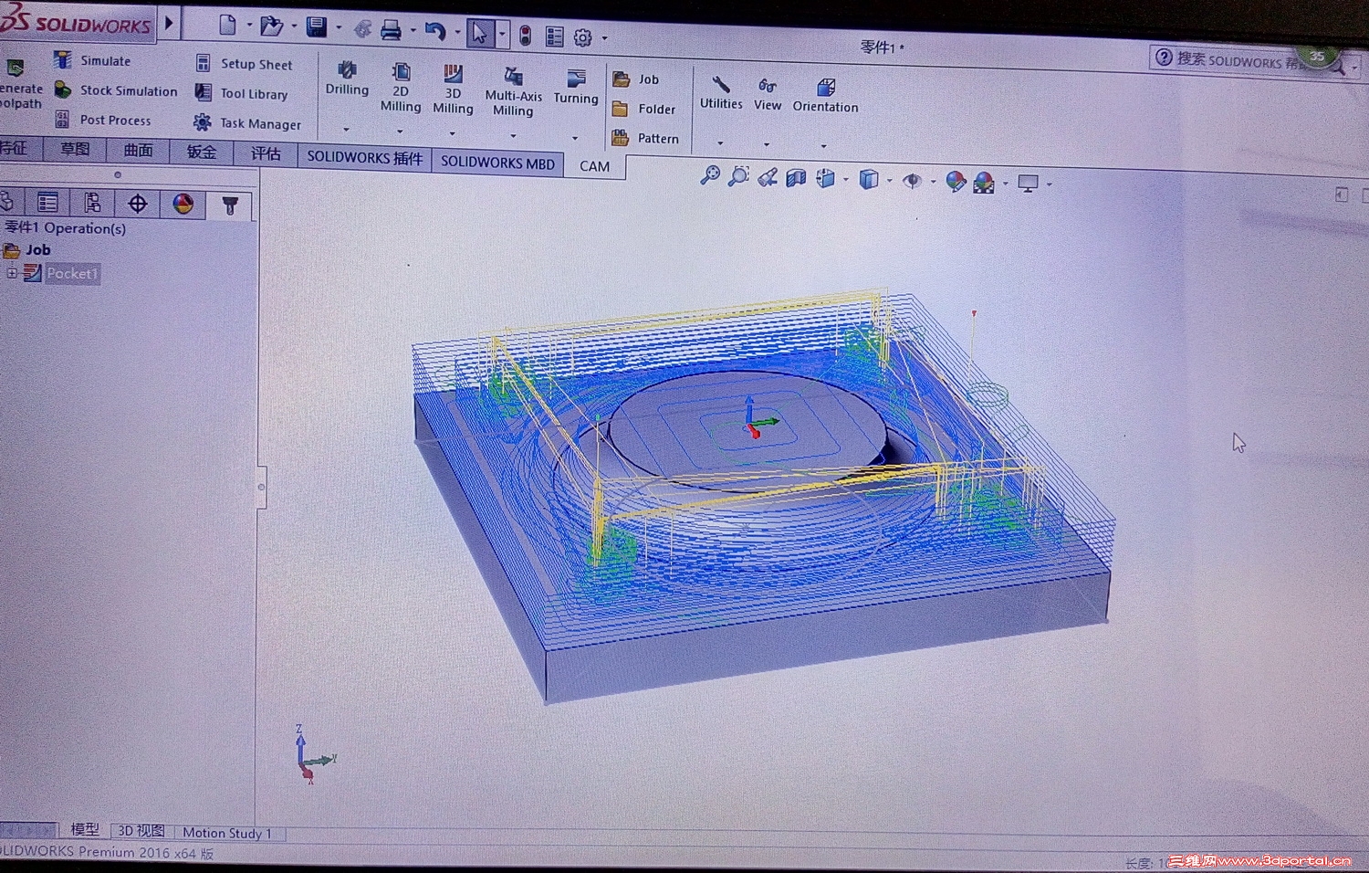Image resolution: width=1369 pixels, height=873 pixels.
Task: Start Stock Simulation
Action: tap(116, 90)
